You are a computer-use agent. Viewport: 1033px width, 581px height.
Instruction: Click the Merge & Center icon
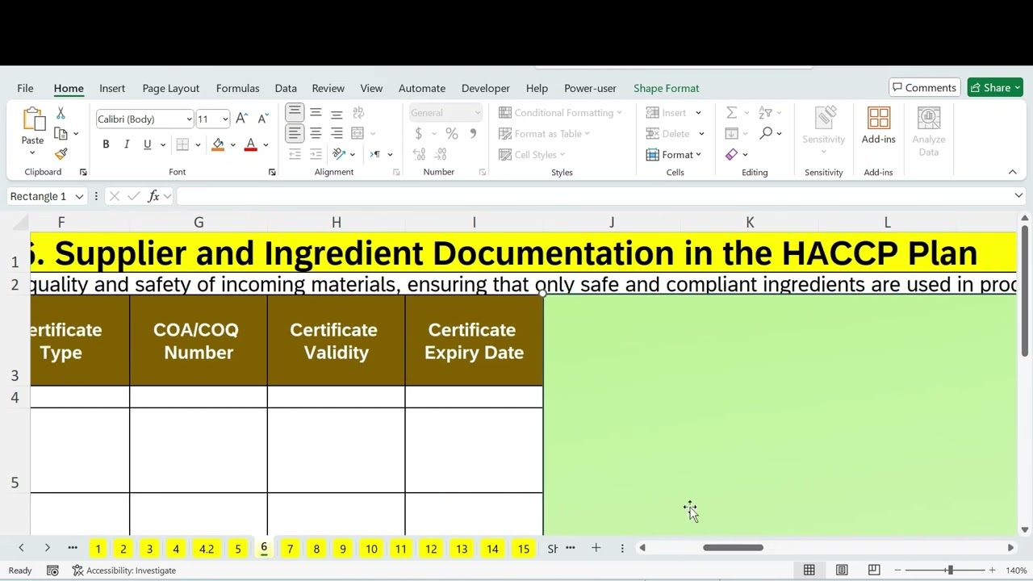358,133
